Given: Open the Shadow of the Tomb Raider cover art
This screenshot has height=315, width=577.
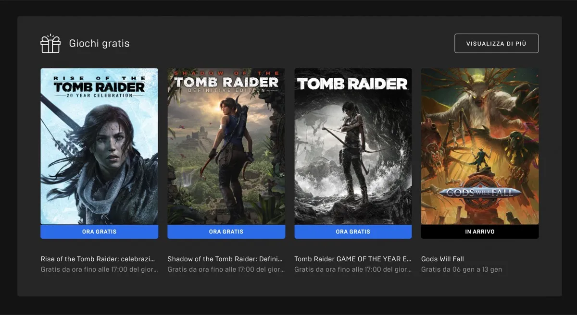Looking at the screenshot, I should 226,146.
